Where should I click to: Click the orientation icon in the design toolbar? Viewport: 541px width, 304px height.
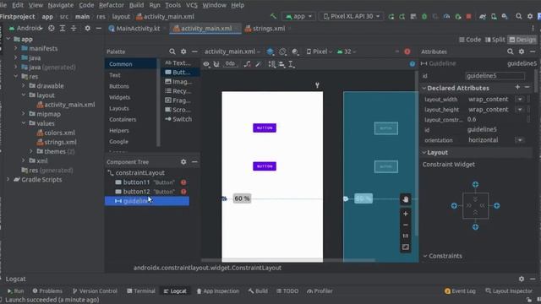tap(282, 52)
